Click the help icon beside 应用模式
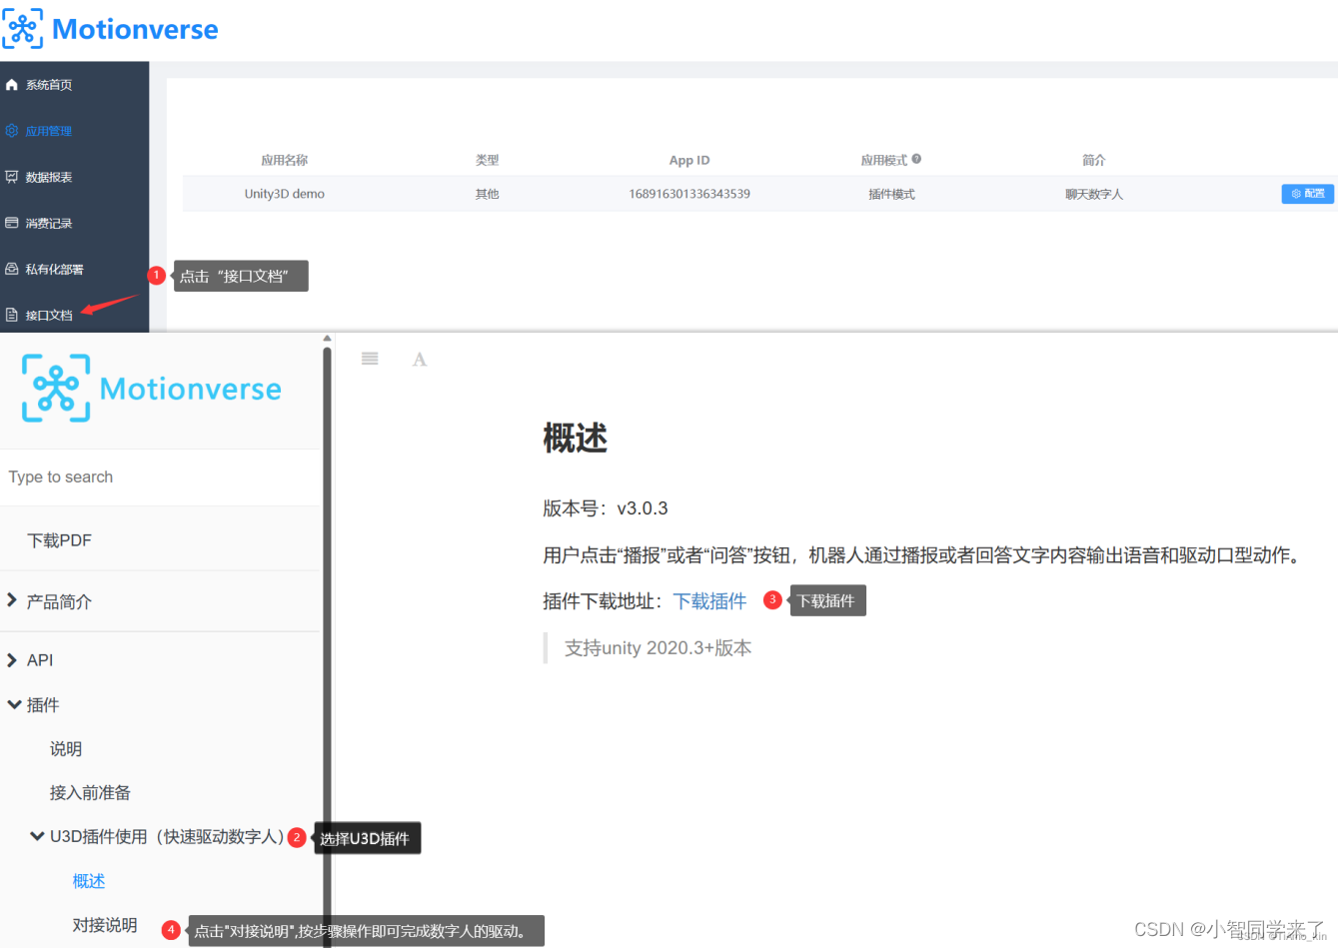The height and width of the screenshot is (948, 1338). [x=916, y=159]
